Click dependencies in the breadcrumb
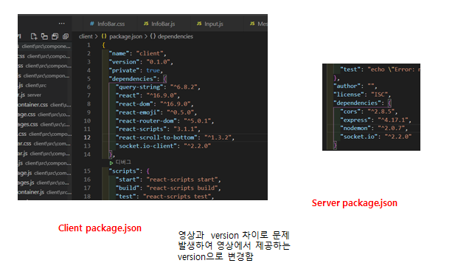472x266 pixels. click(x=176, y=36)
